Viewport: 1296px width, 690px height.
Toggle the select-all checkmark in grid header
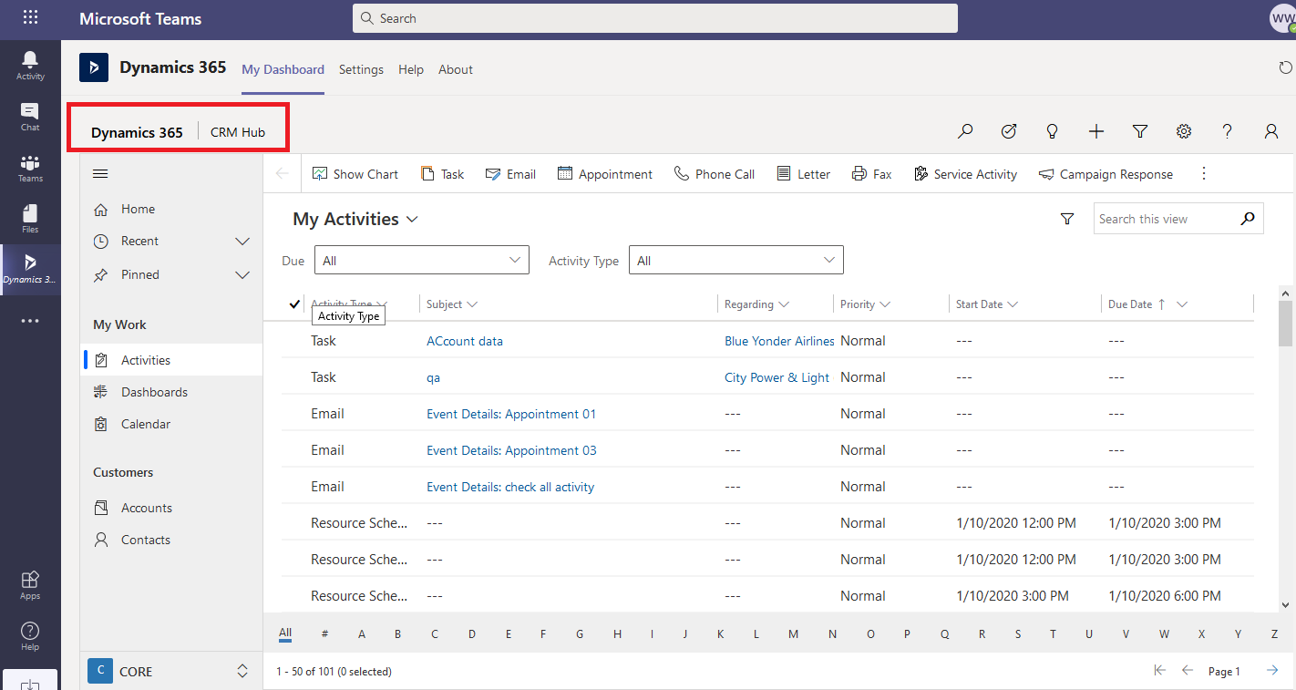(x=294, y=304)
